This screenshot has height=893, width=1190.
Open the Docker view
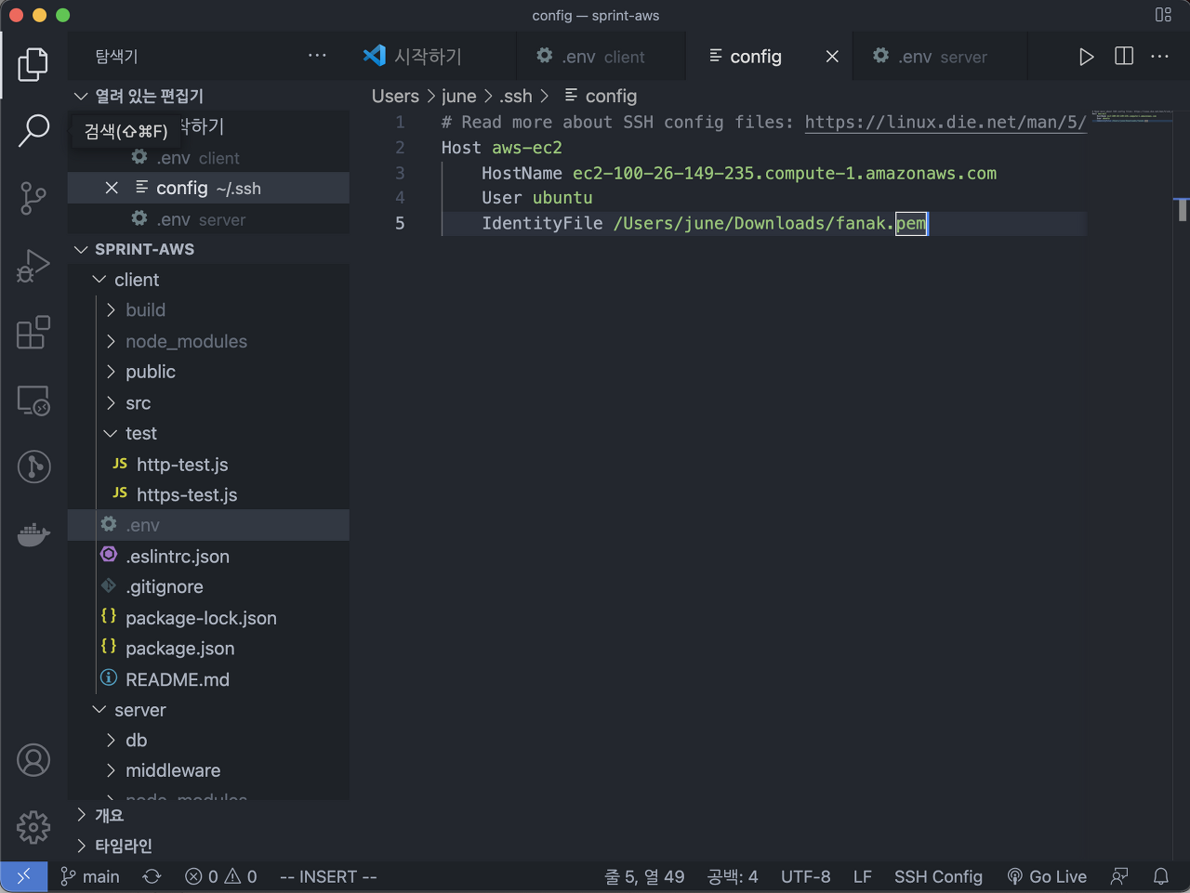[33, 534]
